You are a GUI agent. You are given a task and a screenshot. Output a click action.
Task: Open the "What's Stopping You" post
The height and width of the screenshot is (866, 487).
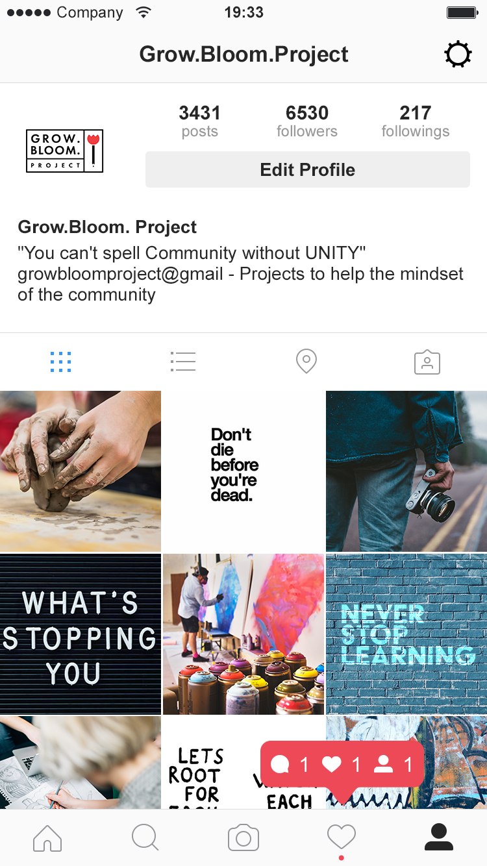point(81,634)
